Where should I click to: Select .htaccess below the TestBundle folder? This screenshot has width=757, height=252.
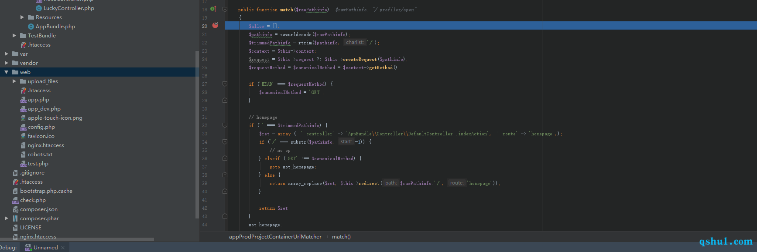tap(39, 45)
